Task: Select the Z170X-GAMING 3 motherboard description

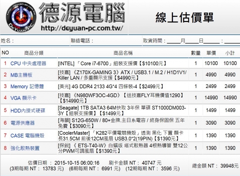Action: [x=122, y=75]
